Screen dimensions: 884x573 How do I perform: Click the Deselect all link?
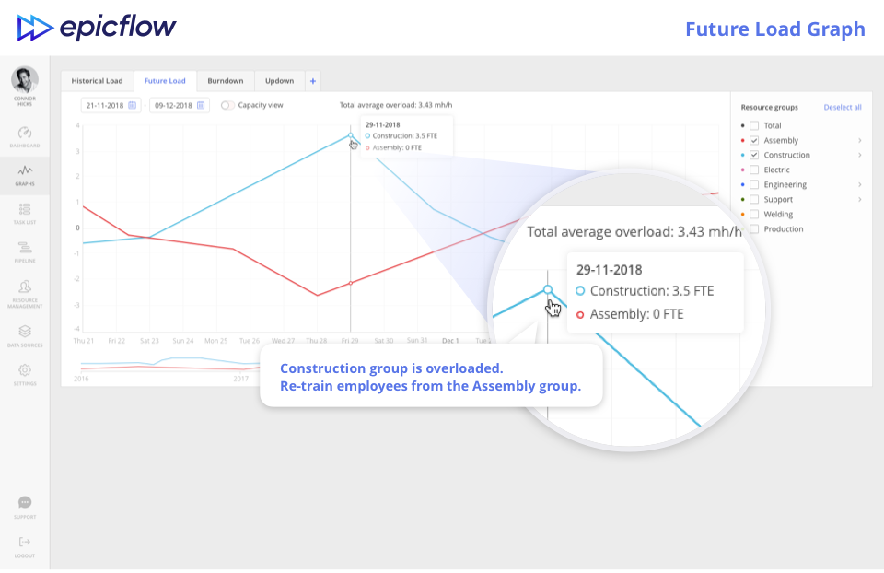[843, 107]
